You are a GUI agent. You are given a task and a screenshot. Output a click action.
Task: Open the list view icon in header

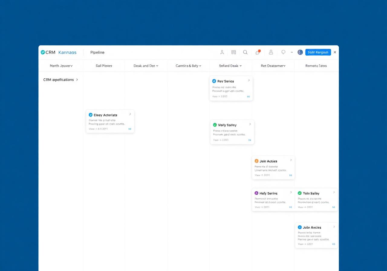(233, 52)
